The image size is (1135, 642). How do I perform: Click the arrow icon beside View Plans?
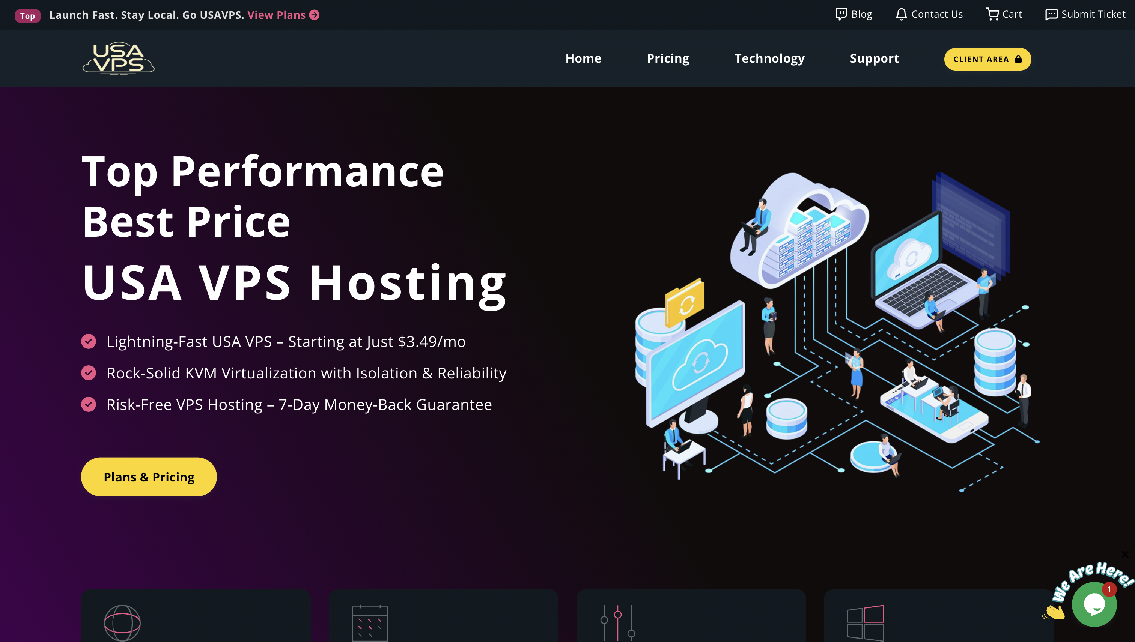click(x=314, y=15)
